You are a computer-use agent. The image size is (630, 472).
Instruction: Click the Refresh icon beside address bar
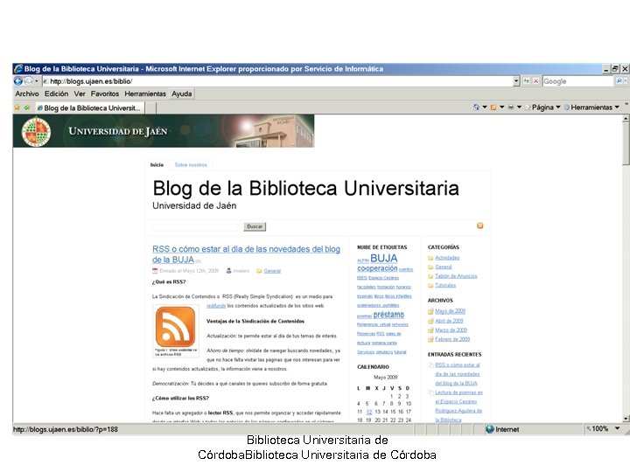click(x=526, y=81)
